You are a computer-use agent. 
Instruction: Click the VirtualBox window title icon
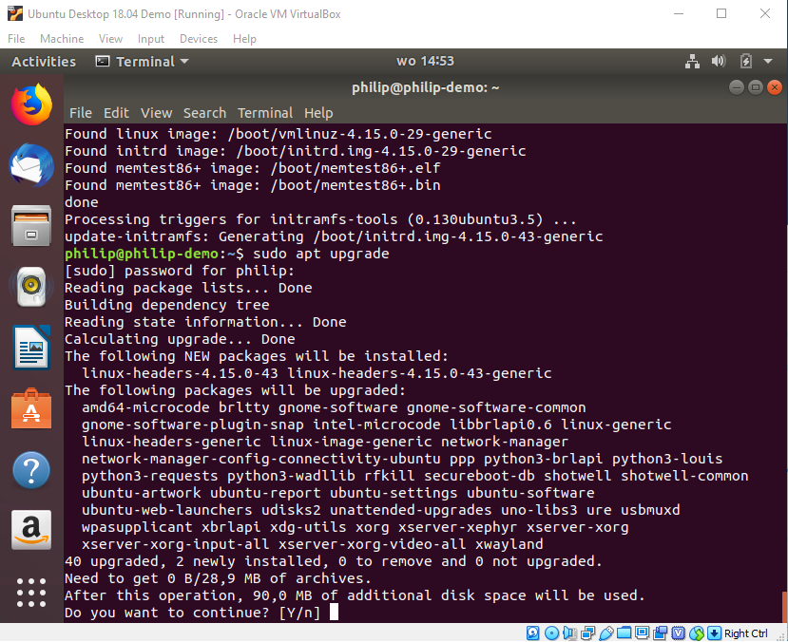coord(15,13)
